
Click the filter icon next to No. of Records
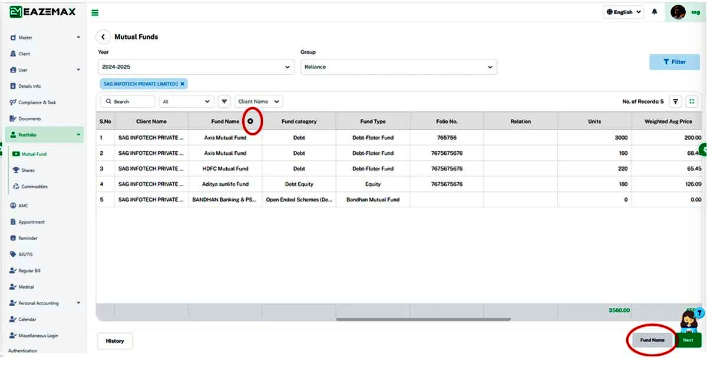pyautogui.click(x=676, y=101)
